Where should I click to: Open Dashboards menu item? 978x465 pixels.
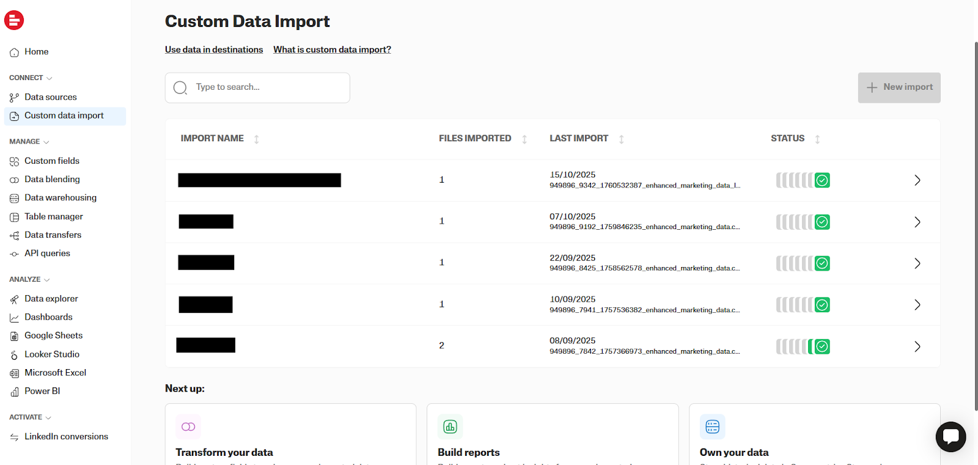[48, 317]
